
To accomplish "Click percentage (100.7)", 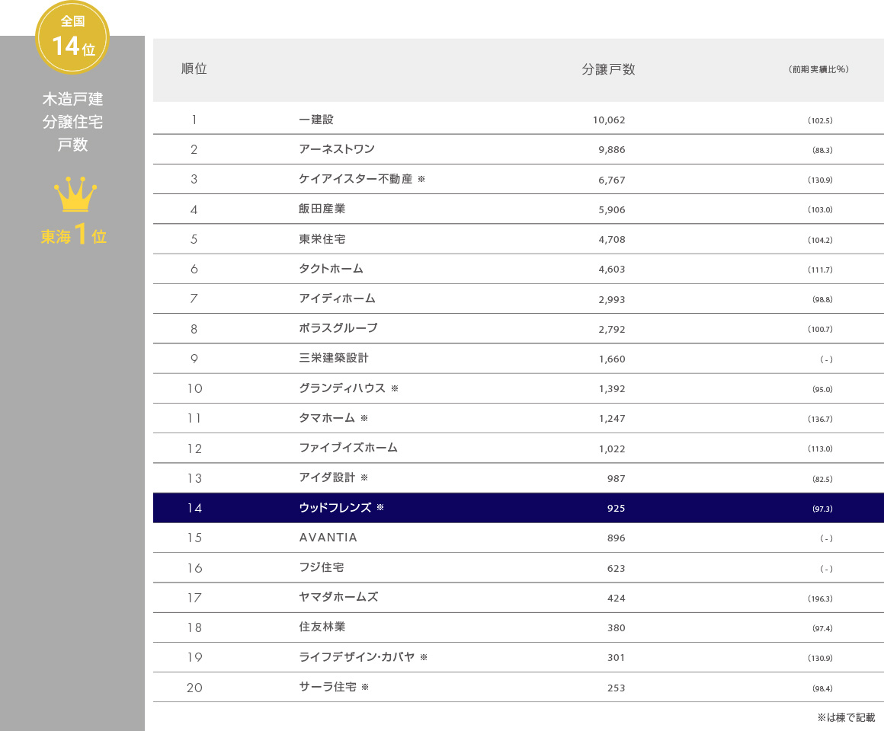I will coord(820,330).
